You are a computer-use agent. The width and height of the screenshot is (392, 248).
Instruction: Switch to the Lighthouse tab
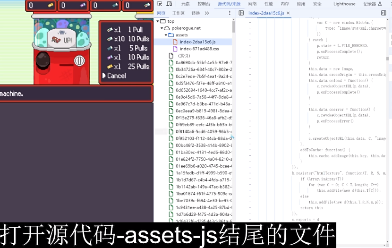click(x=344, y=4)
